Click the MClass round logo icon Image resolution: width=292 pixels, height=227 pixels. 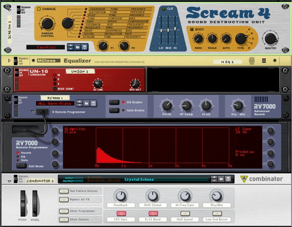(x=252, y=61)
